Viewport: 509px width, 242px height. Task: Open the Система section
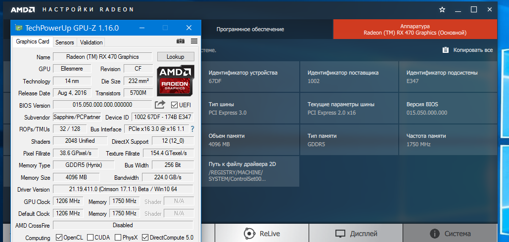point(450,233)
